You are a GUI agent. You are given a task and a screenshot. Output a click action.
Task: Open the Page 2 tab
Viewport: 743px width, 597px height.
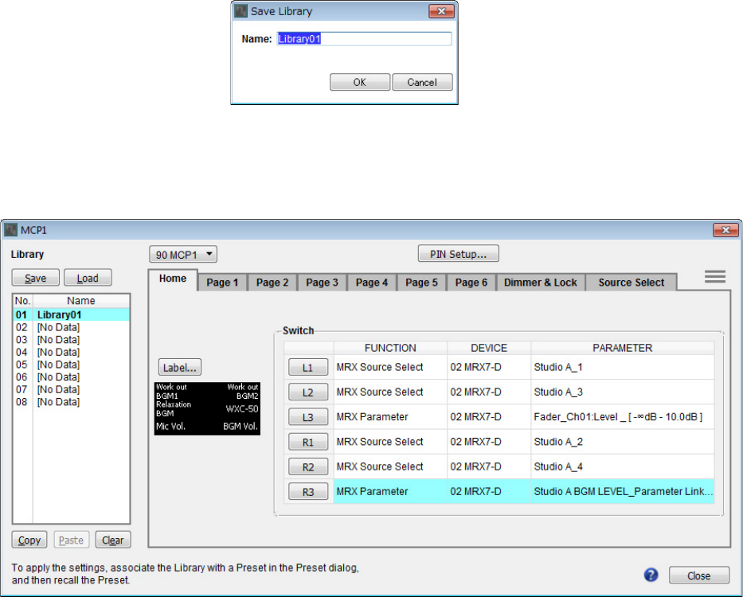(272, 283)
